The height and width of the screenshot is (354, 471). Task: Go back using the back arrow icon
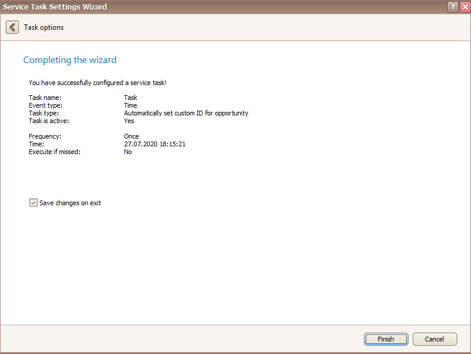point(12,27)
